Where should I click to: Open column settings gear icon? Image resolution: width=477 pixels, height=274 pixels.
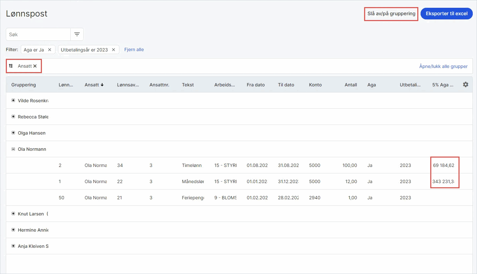[x=466, y=84]
